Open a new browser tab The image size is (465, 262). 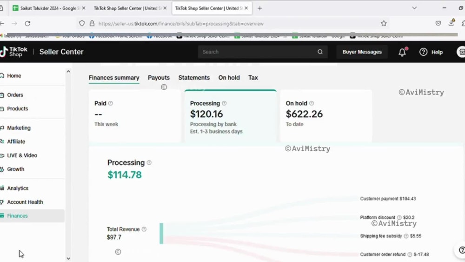coord(260,8)
